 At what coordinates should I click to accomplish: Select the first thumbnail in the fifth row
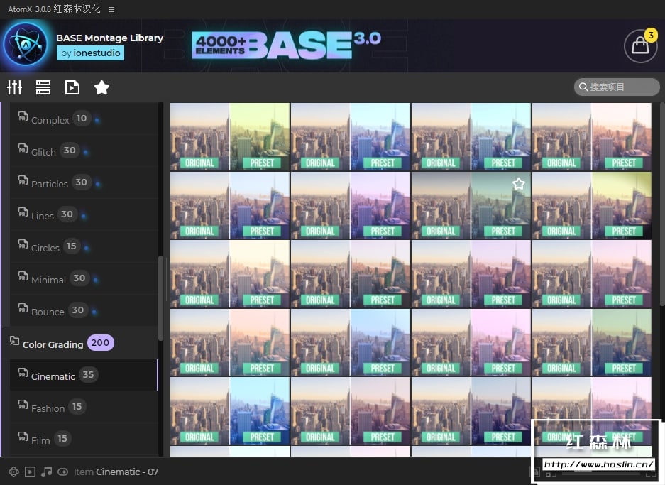(x=230, y=410)
